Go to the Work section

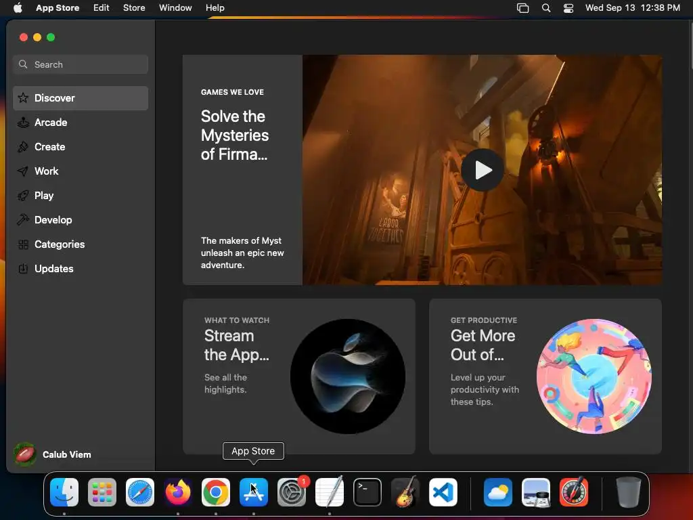(x=81, y=171)
